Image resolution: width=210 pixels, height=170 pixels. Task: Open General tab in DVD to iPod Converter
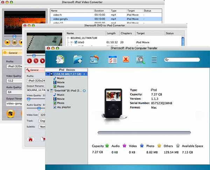pyautogui.click(x=35, y=70)
